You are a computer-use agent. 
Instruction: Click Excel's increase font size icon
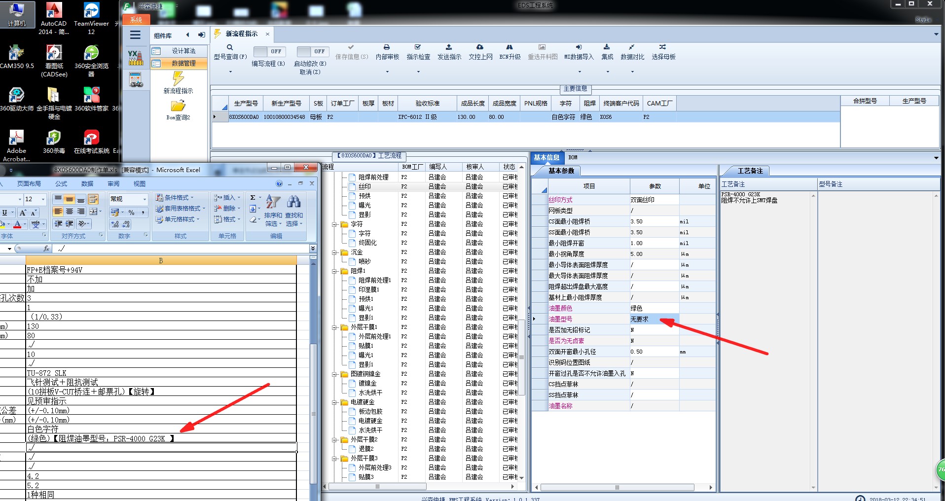23,213
